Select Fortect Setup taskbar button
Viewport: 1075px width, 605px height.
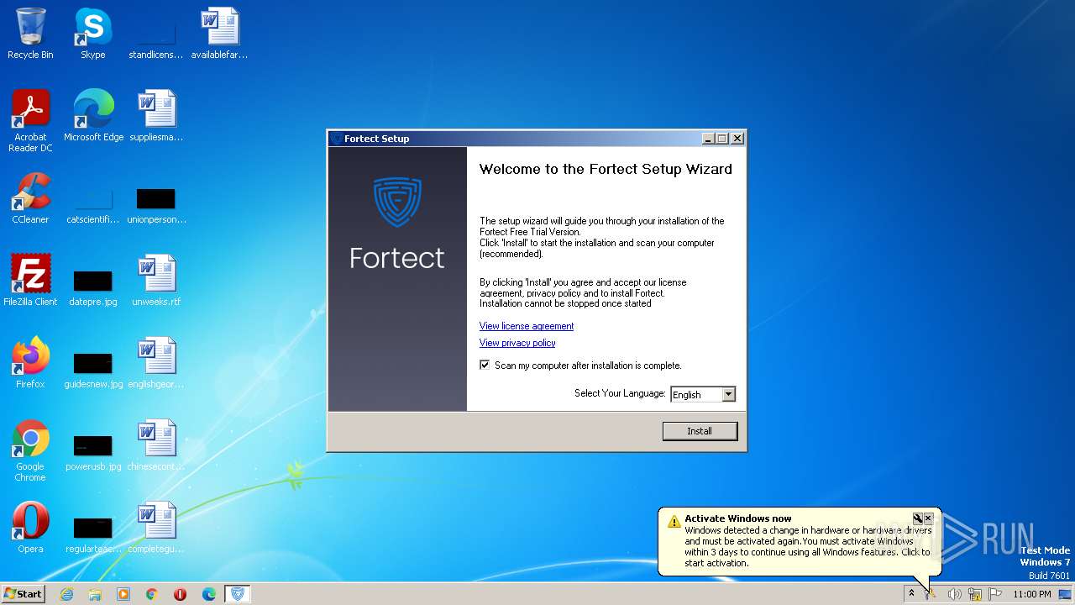(238, 594)
